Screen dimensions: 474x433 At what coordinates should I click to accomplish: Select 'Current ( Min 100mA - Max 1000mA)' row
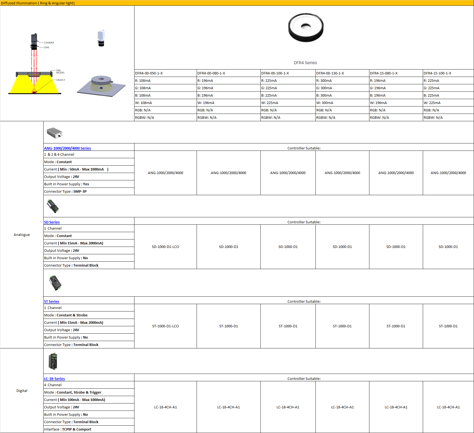89,400
